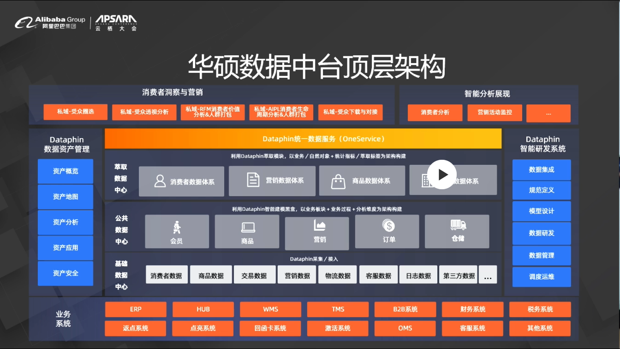Click the OMS box
Image resolution: width=620 pixels, height=349 pixels.
405,328
